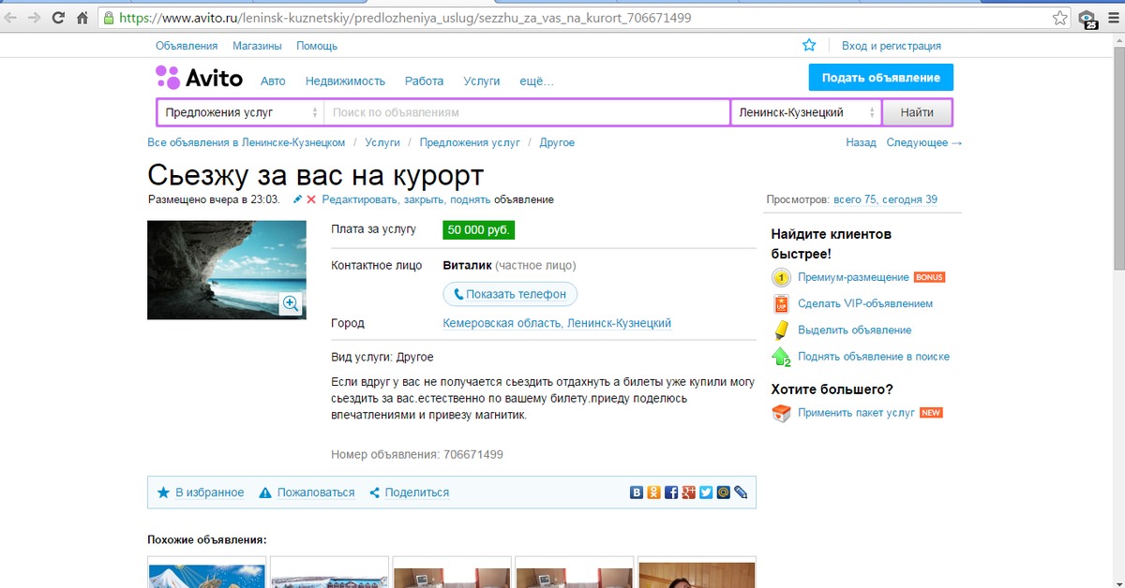
Task: Click Показать телефон to reveal number
Action: 510,294
